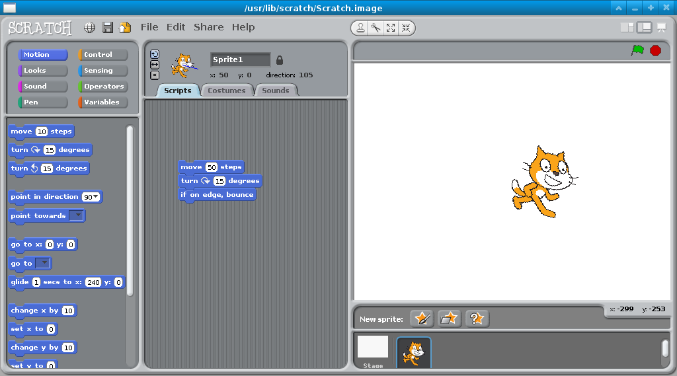Click the Sprite1 name field
This screenshot has width=677, height=376.
point(240,59)
